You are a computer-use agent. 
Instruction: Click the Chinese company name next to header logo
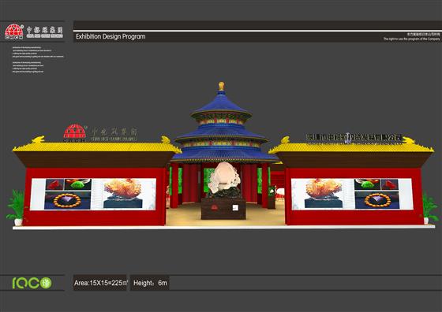coord(44,32)
